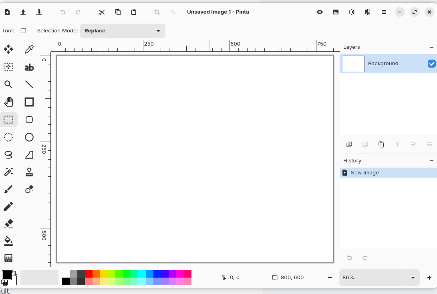The width and height of the screenshot is (437, 294).
Task: Swap primary and secondary colors
Action: 14,272
